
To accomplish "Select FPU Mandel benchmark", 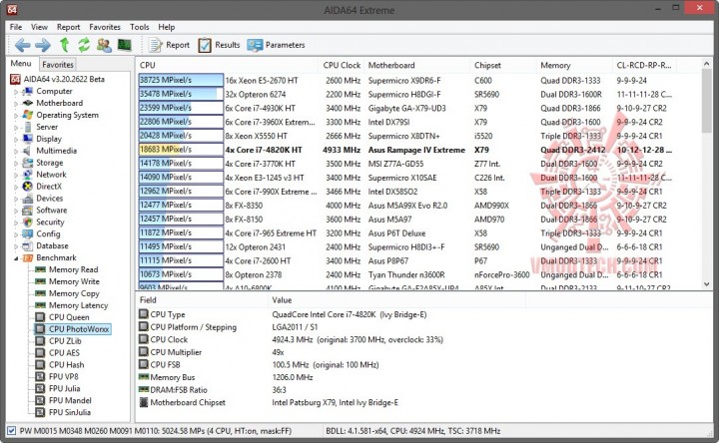I will click(70, 400).
